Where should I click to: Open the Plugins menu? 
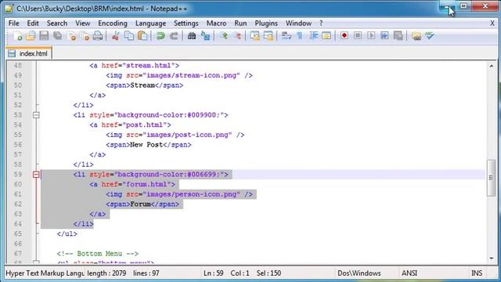point(266,23)
